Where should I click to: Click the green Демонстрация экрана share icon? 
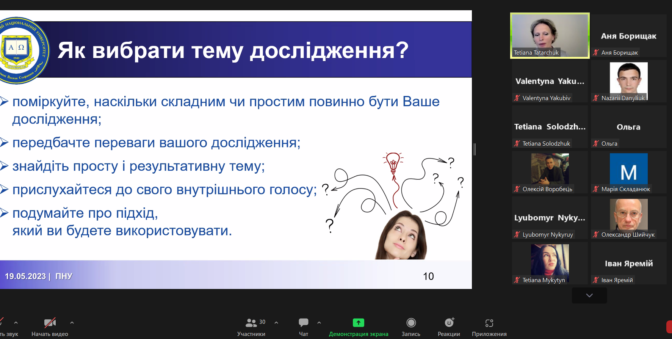pyautogui.click(x=358, y=323)
